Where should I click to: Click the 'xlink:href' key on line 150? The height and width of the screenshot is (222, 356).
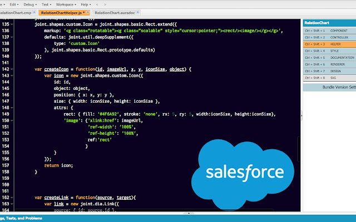point(102,121)
